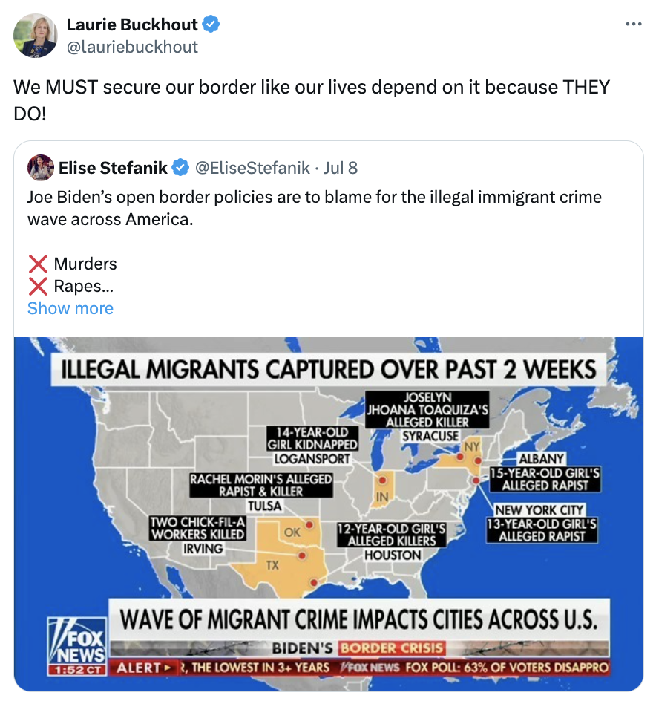Screen dimensions: 656x704
Task: Click the verified badge beside Laurie Buckhout
Action: pos(211,25)
